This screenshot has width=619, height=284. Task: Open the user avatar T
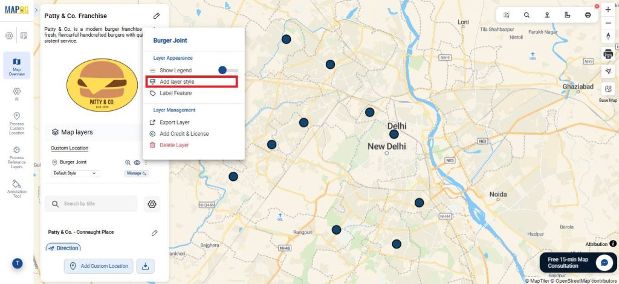coord(17,263)
